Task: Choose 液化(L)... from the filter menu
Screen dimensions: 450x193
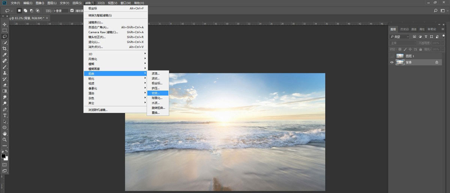Action: click(116, 42)
